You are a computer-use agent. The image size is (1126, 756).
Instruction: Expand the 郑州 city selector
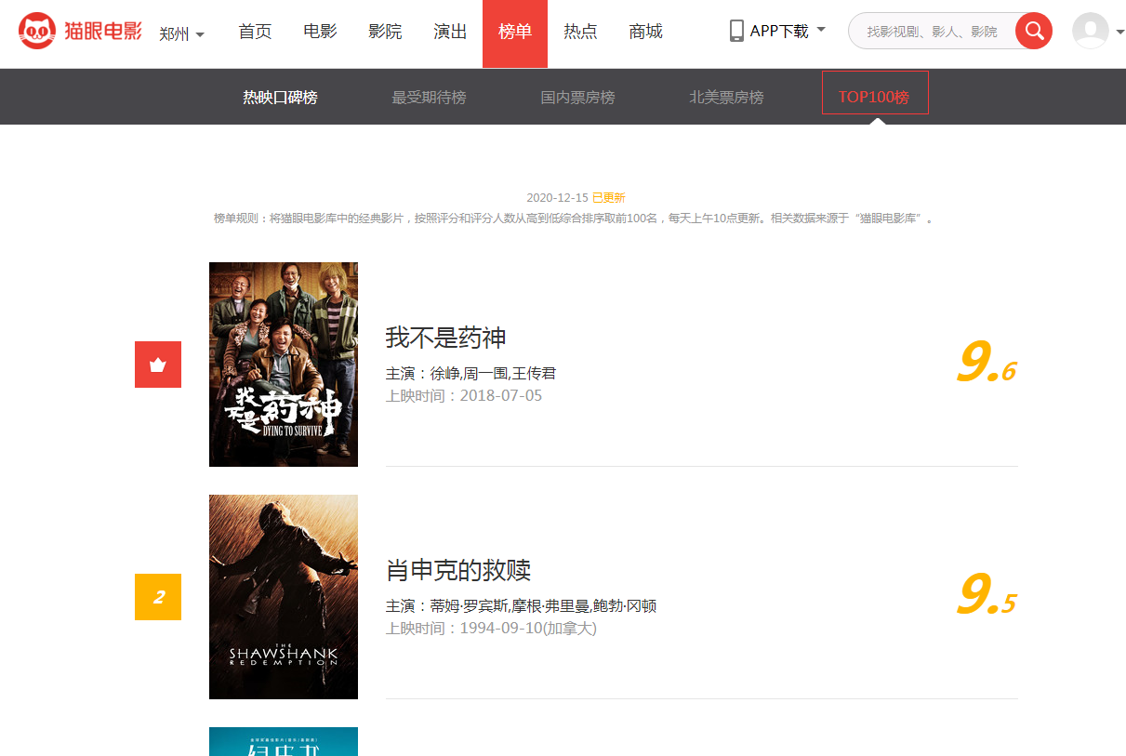pos(181,33)
